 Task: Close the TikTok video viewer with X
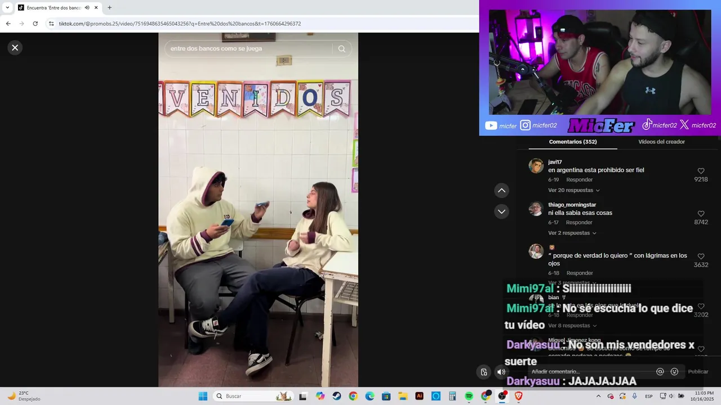click(15, 48)
